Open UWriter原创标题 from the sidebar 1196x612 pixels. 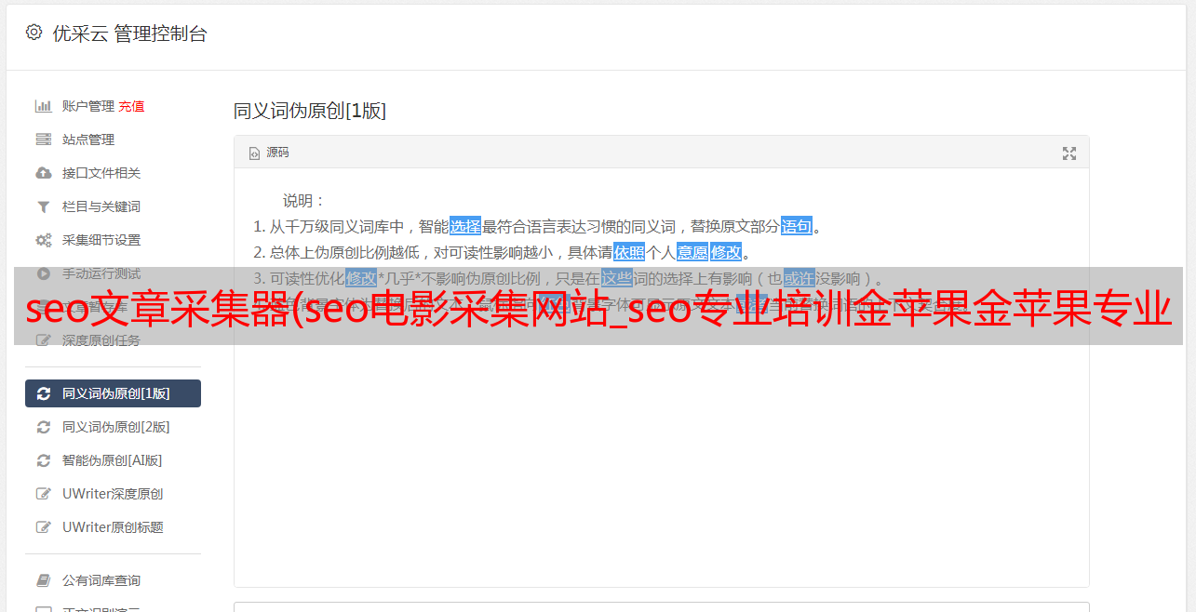113,527
